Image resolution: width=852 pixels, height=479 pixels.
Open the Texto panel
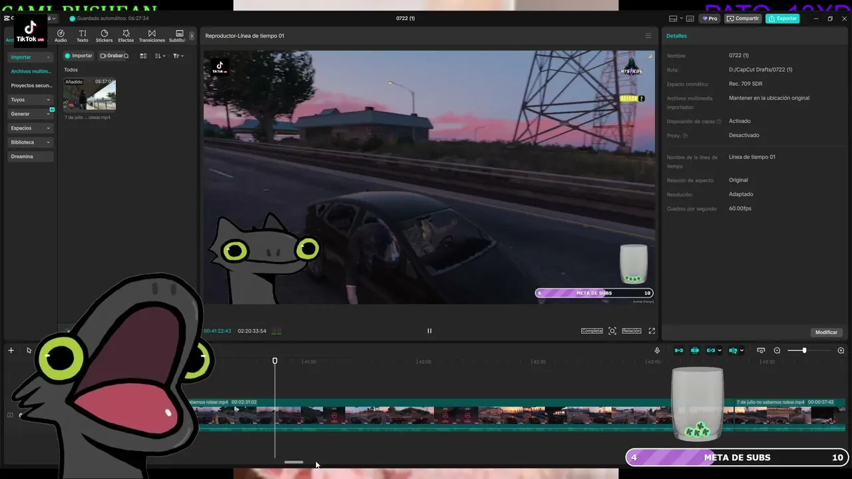(83, 36)
